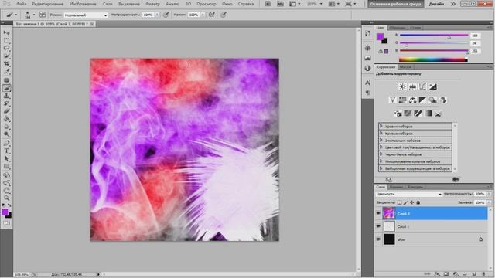495x278 pixels.
Task: Switch to Основная рабочая среда workspace
Action: (395, 4)
